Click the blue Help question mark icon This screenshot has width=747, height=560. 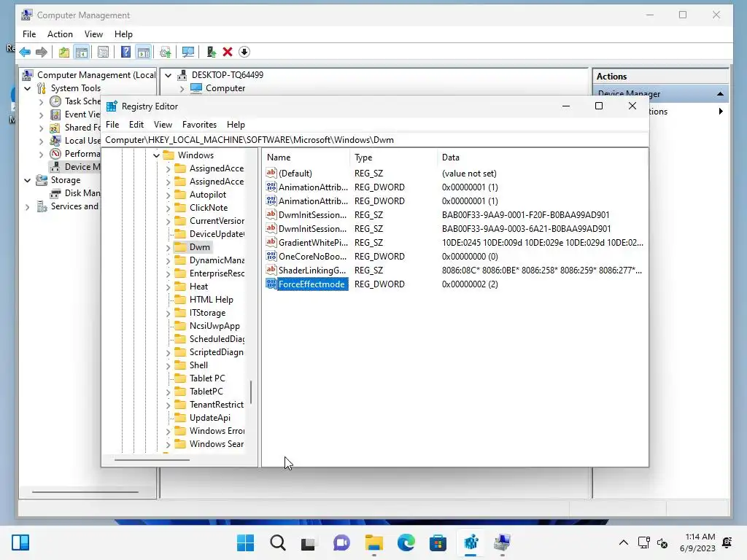pos(125,52)
